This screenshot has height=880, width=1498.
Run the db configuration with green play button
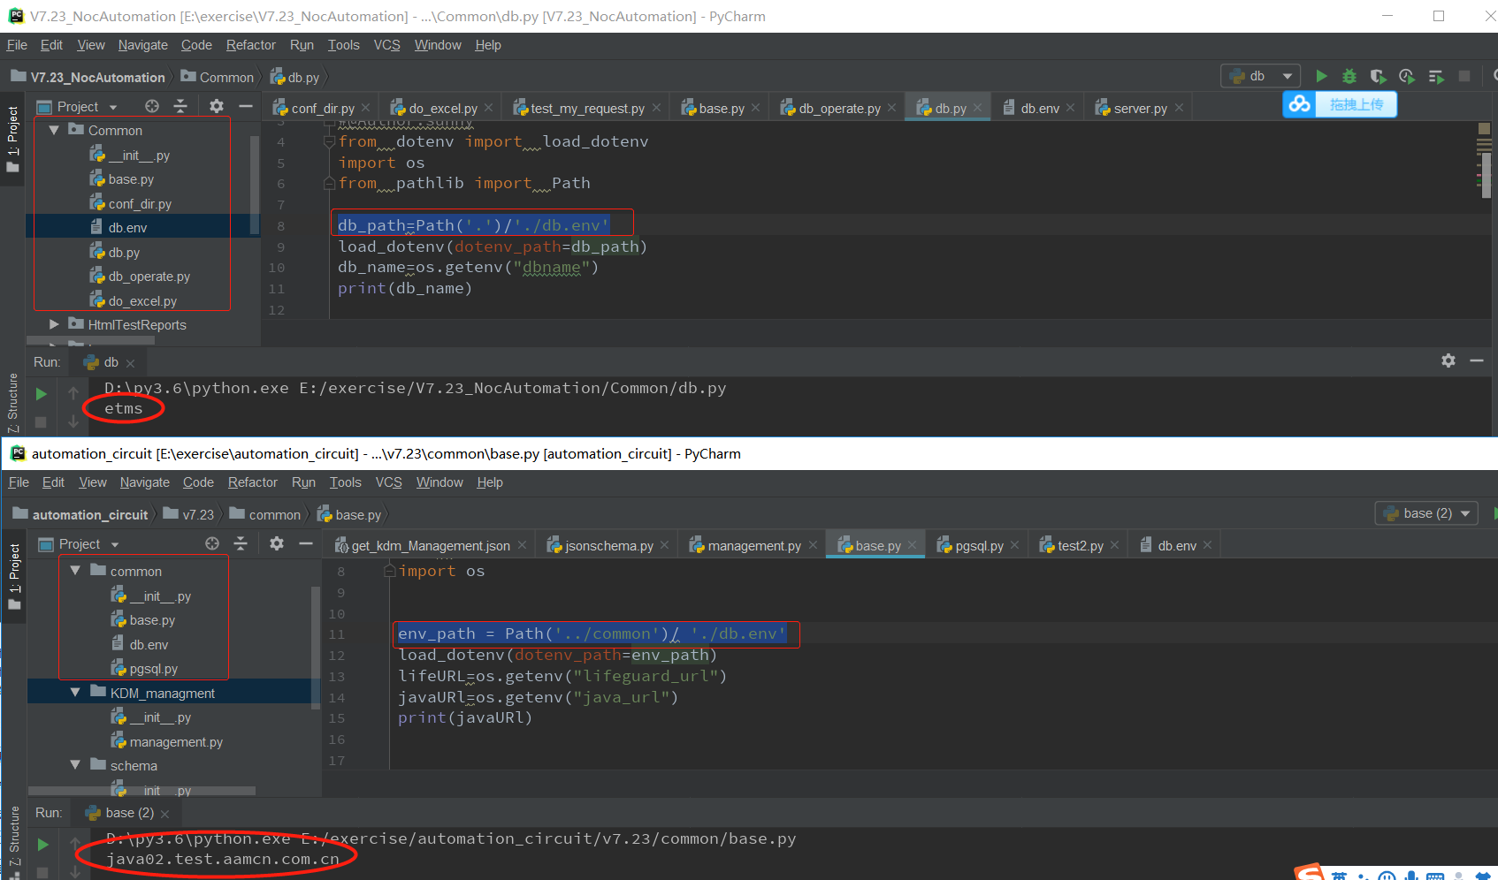point(1321,77)
